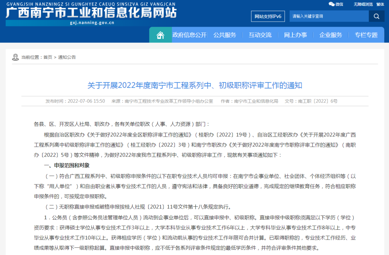
Task: Click the site title 广西南宁市工业和信息化局网站
Action: click(x=91, y=13)
